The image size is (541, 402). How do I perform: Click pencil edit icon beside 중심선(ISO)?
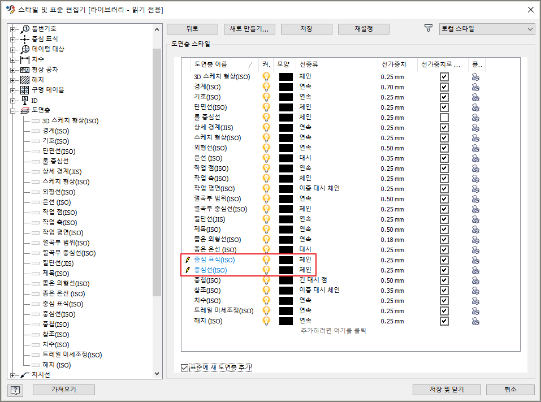(x=187, y=270)
